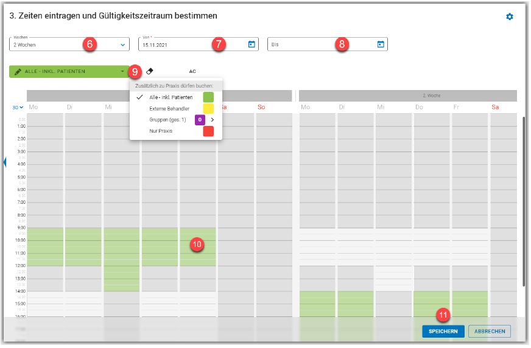This screenshot has height=348, width=531.
Task: Click the Abbrechen button
Action: coord(489,332)
